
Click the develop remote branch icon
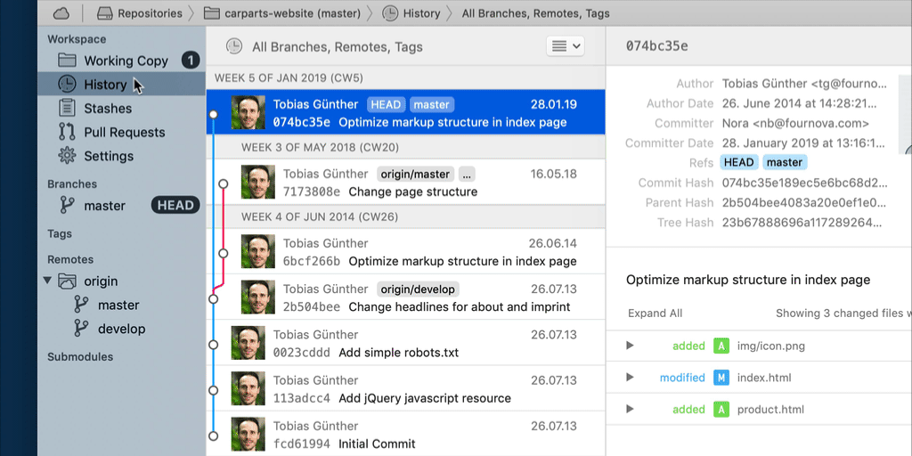click(81, 329)
